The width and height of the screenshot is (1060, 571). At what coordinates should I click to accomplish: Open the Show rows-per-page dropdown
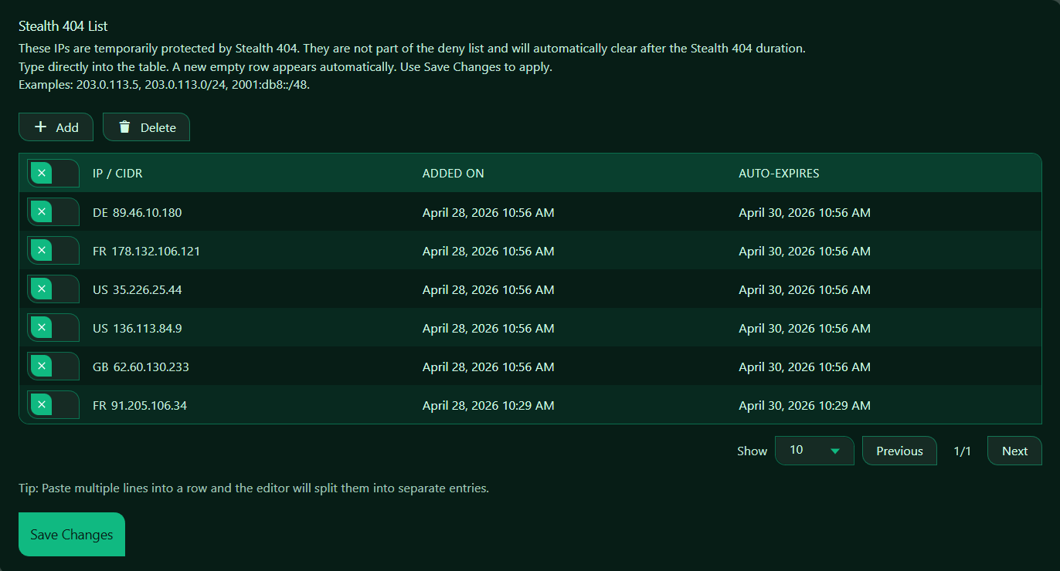(x=814, y=451)
